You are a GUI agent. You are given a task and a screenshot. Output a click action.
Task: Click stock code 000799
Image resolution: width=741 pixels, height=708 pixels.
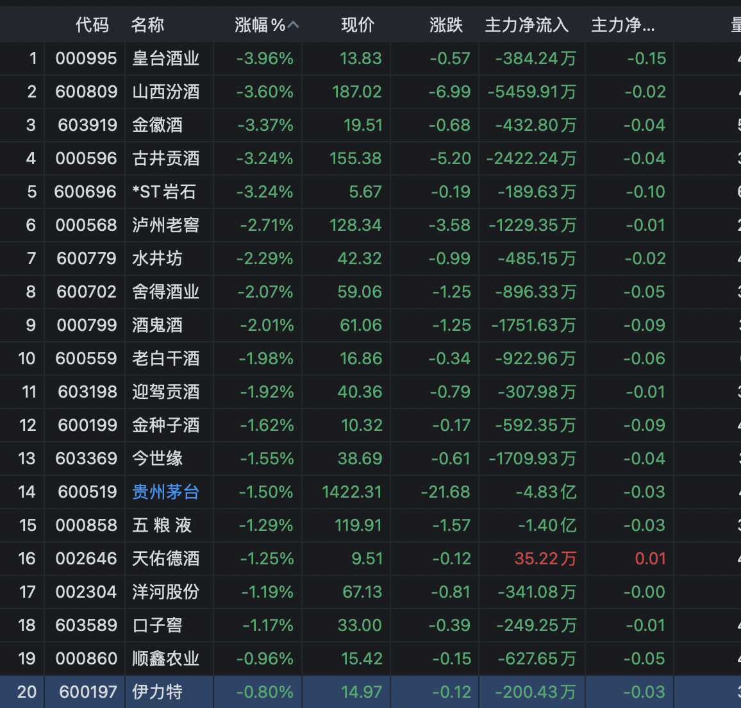click(87, 325)
